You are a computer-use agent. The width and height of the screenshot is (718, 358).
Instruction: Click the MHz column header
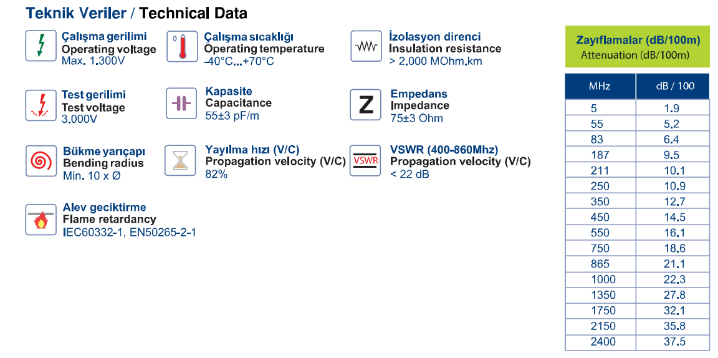tap(600, 85)
